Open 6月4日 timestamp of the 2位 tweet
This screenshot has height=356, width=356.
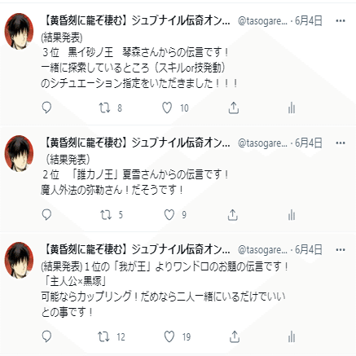[309, 143]
